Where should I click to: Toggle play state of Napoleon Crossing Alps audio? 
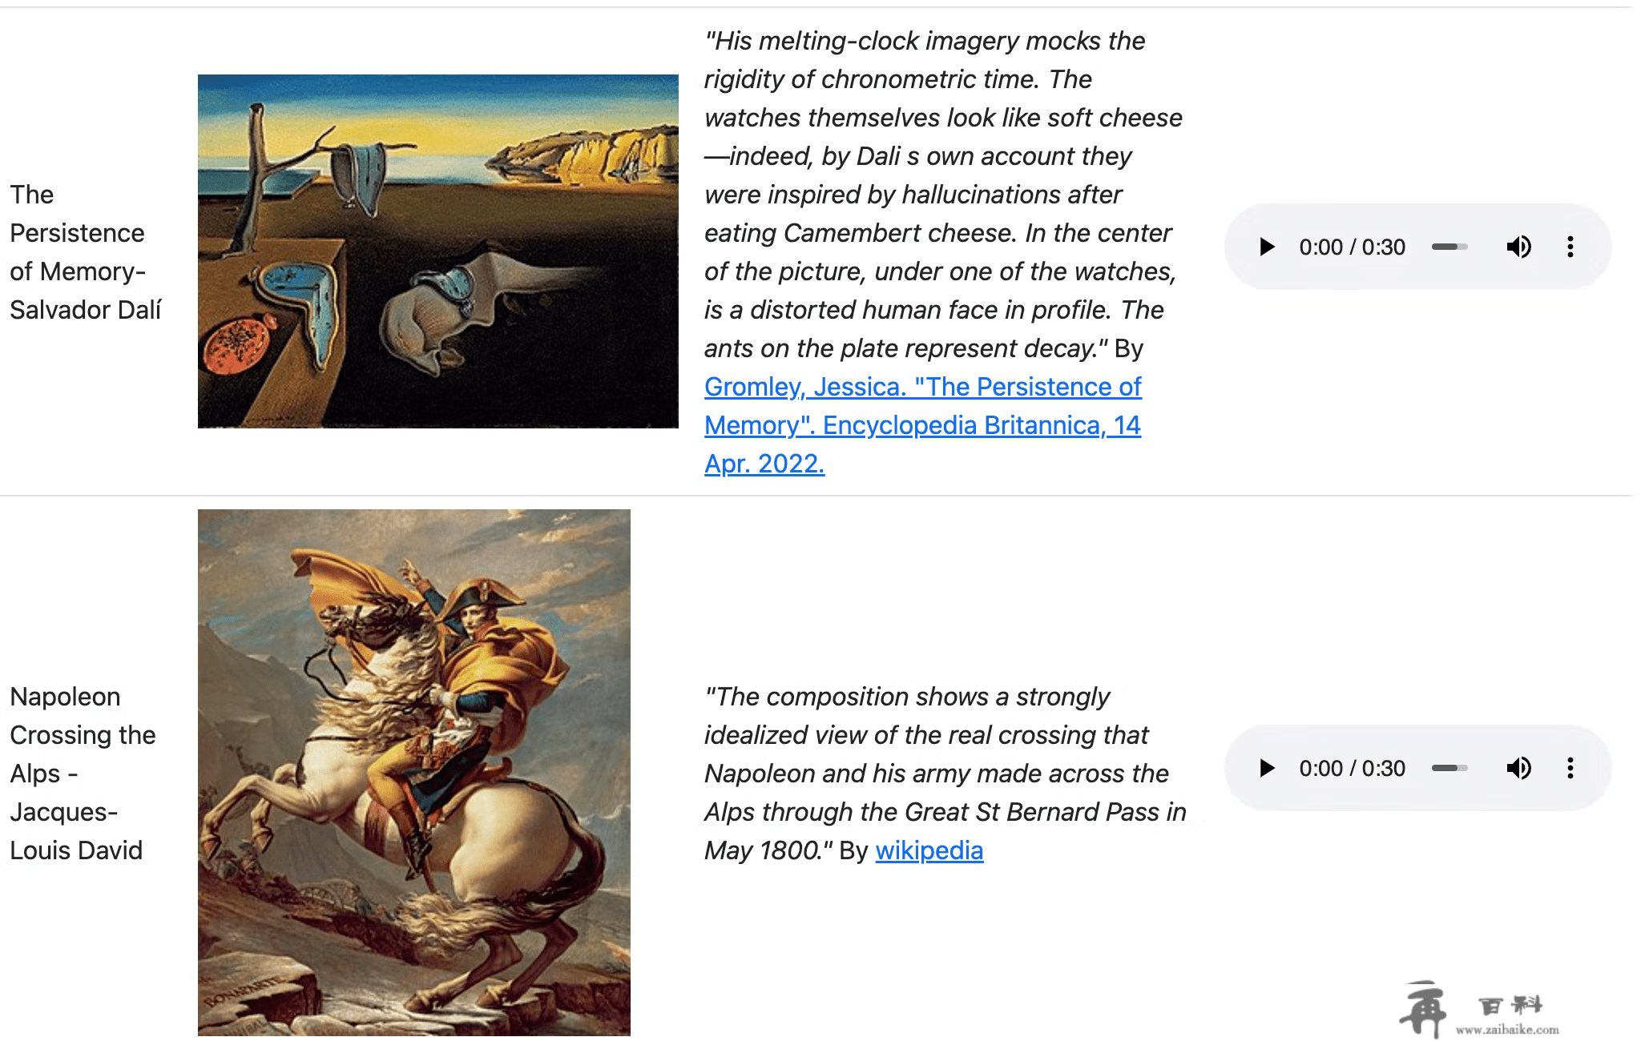click(1265, 768)
